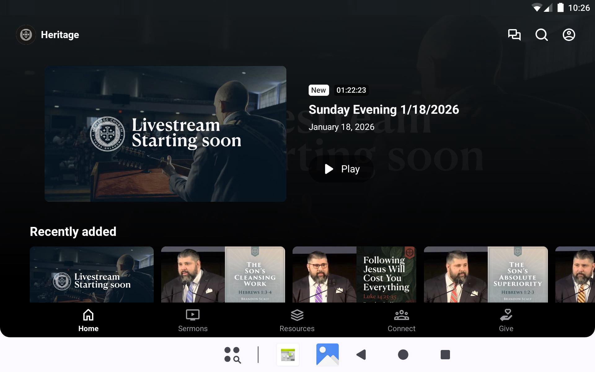Open the Son's Cleansing Work sermon thumbnail
595x372 pixels.
[223, 274]
